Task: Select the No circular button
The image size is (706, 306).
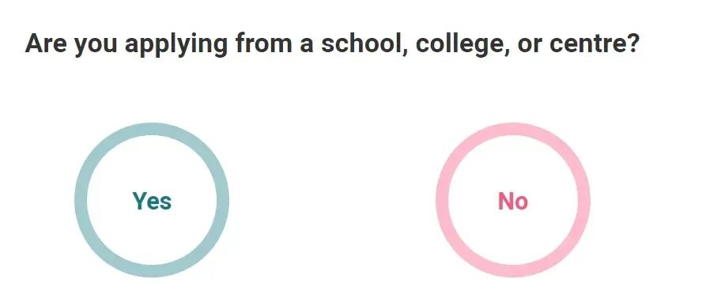Action: pyautogui.click(x=513, y=200)
